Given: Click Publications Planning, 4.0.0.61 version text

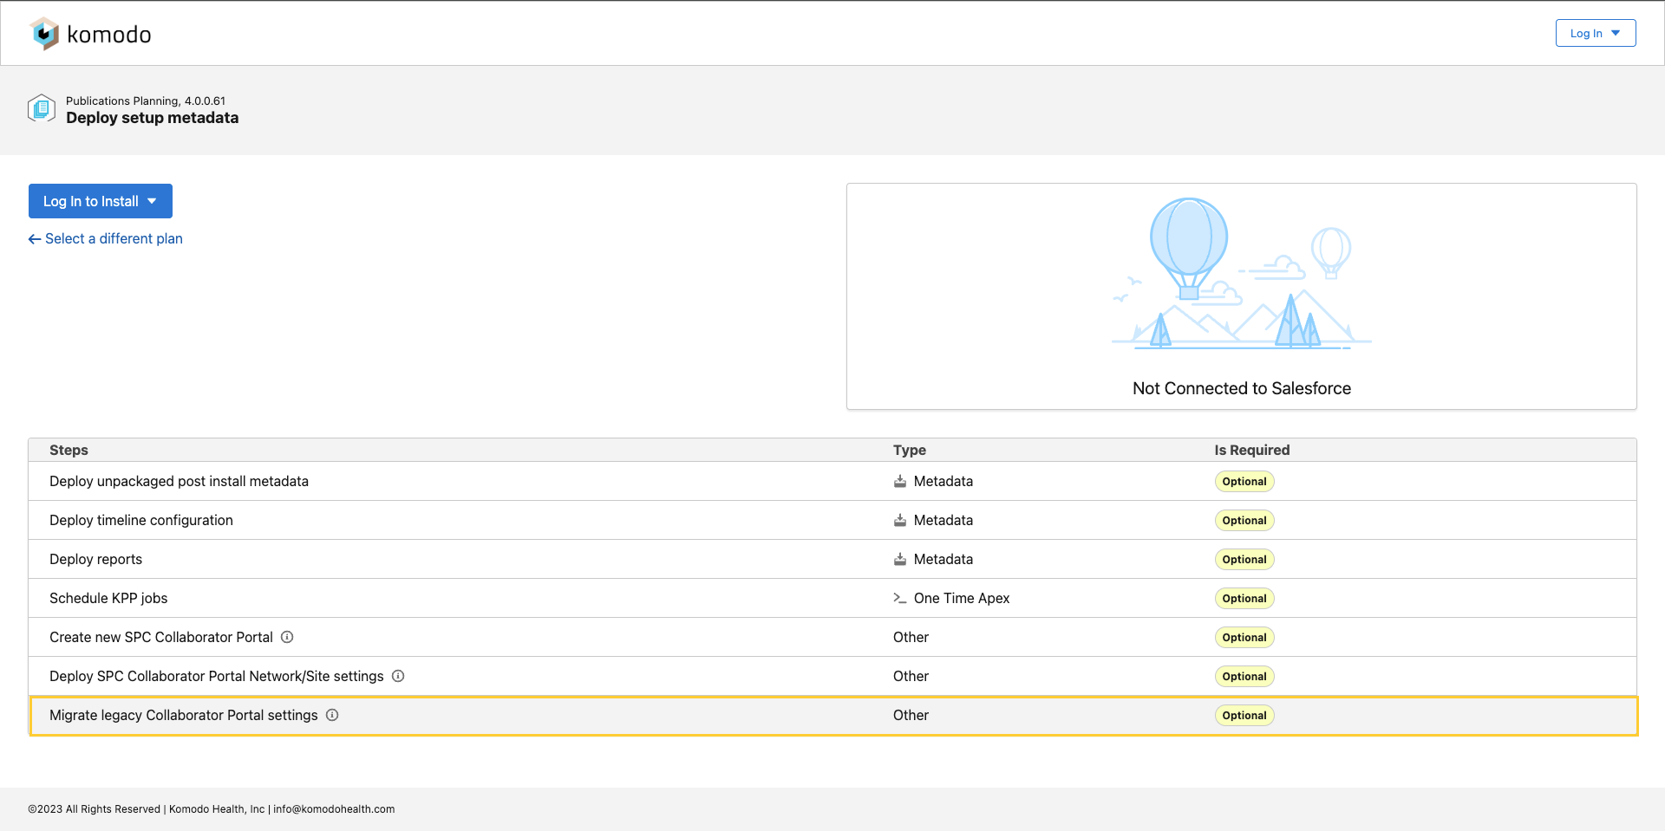Looking at the screenshot, I should coord(146,101).
